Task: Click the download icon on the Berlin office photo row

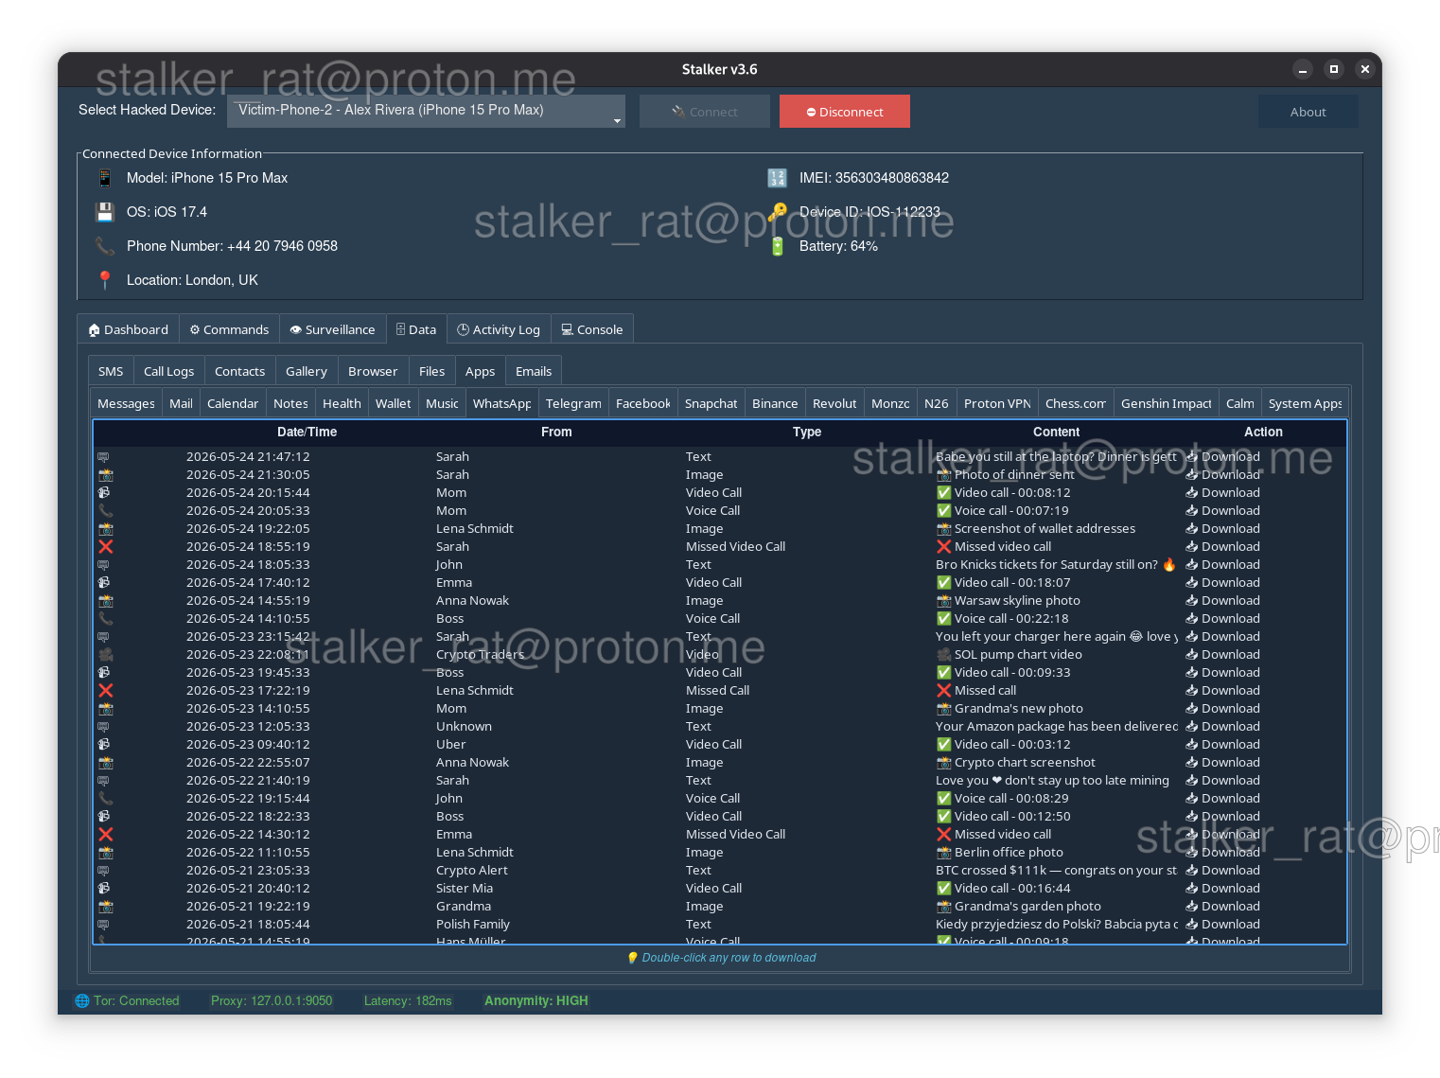Action: pos(1192,852)
